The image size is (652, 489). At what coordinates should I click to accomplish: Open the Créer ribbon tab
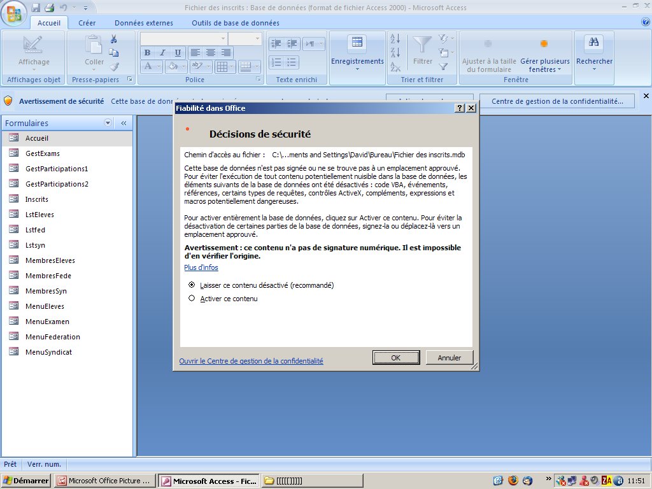click(x=87, y=23)
